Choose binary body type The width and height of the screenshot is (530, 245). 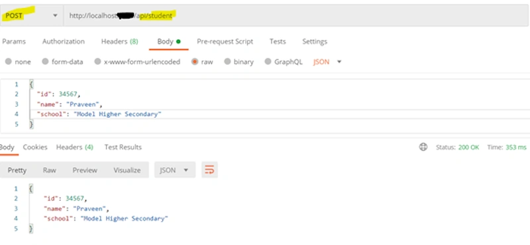(x=239, y=62)
